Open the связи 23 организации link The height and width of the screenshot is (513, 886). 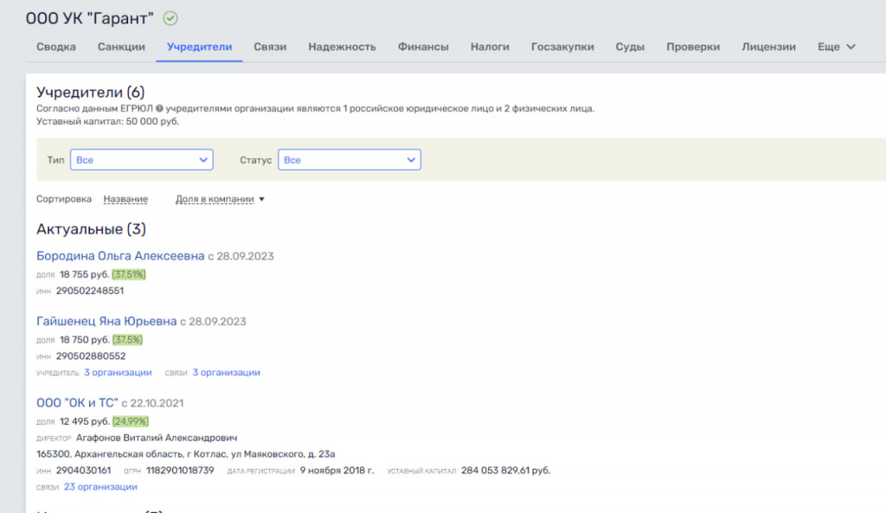coord(100,487)
